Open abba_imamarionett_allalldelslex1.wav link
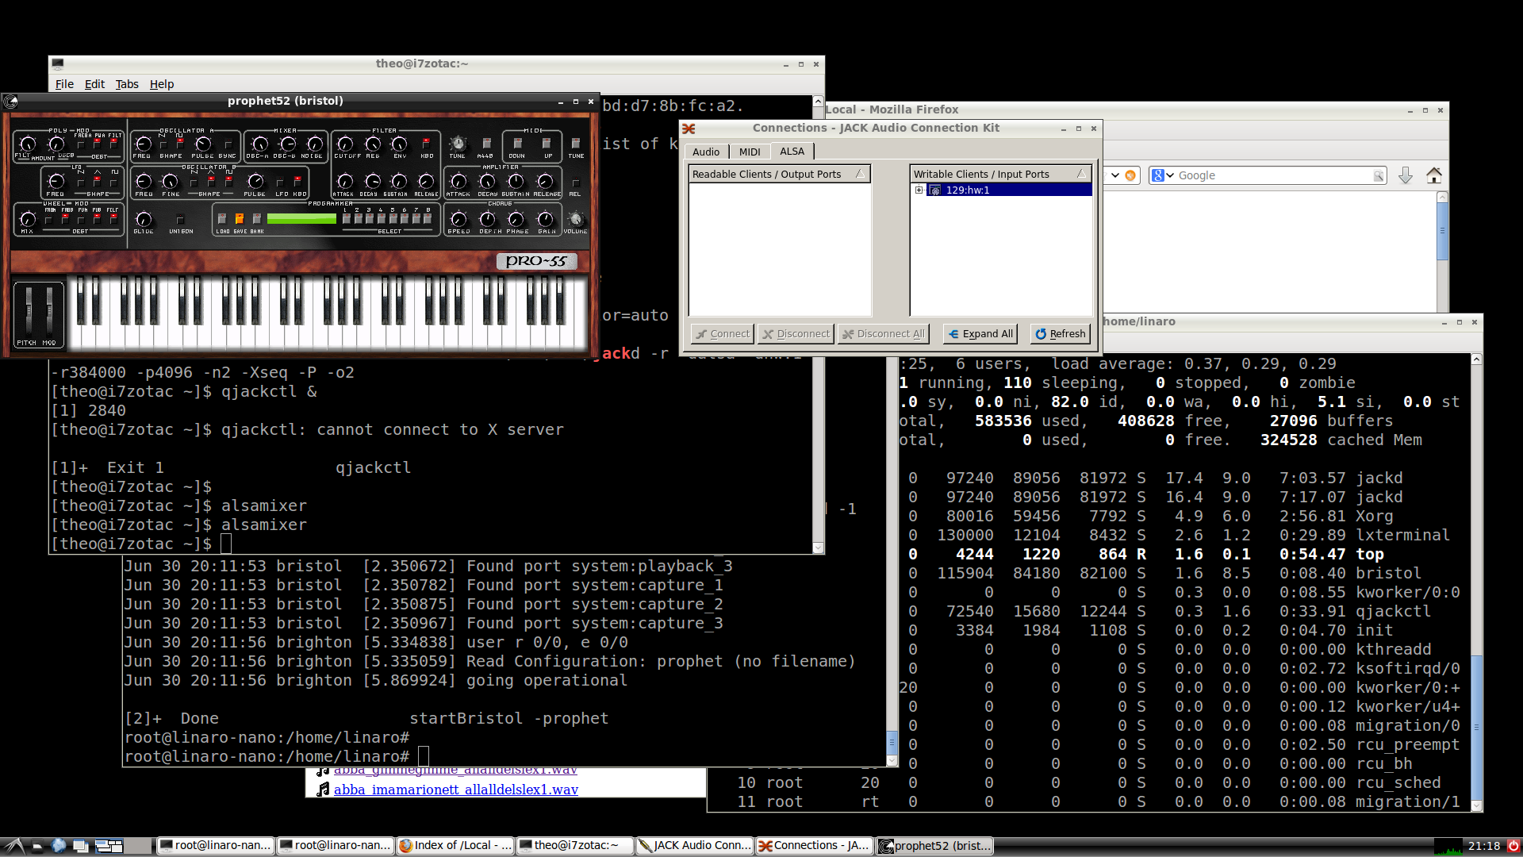 click(x=455, y=790)
